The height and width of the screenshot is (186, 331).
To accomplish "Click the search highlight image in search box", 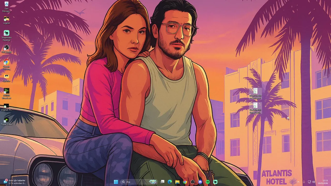I will pos(153,182).
